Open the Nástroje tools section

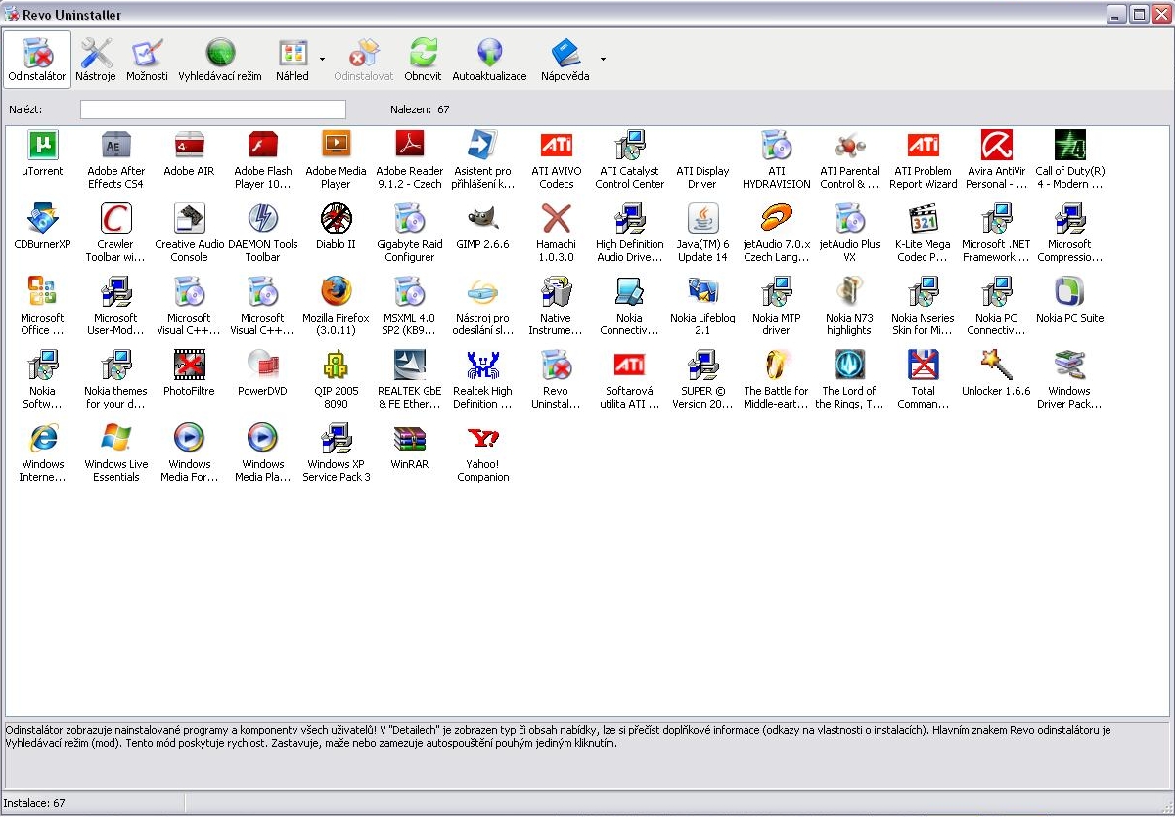[x=96, y=60]
